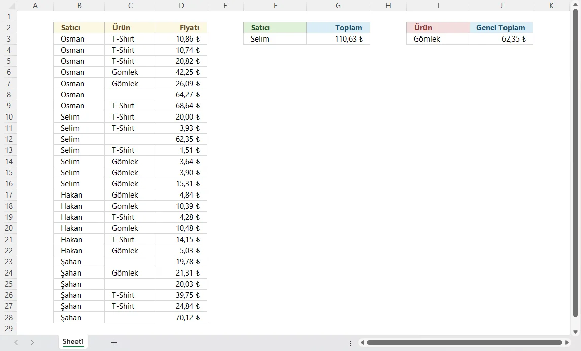Select the 24,84 ₺ price cell
581x351 pixels.
181,306
